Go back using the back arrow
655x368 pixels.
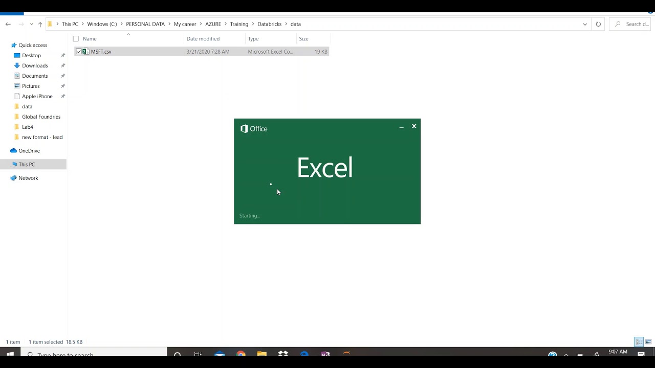tap(8, 24)
